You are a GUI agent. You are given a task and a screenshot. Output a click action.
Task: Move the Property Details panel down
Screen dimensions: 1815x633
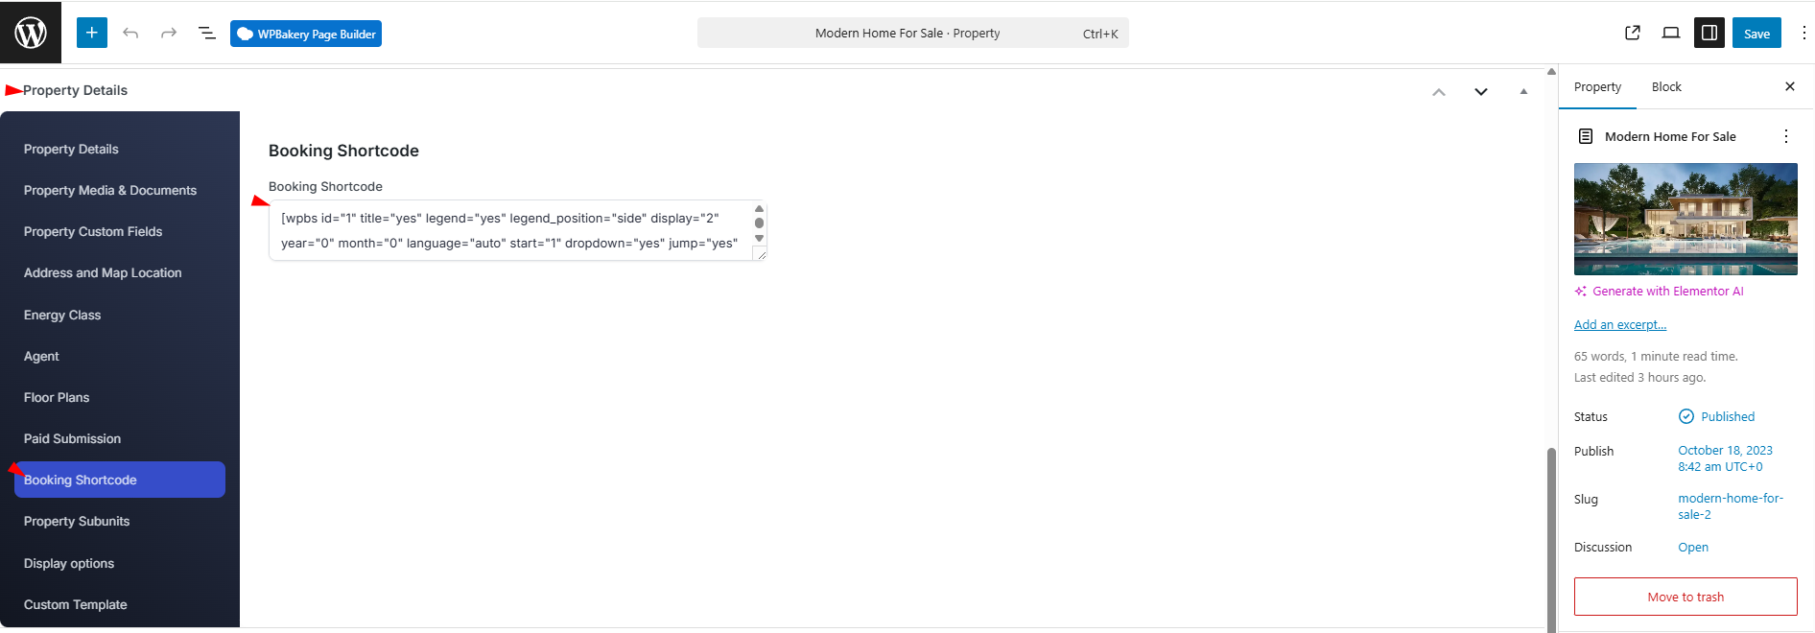click(1481, 92)
